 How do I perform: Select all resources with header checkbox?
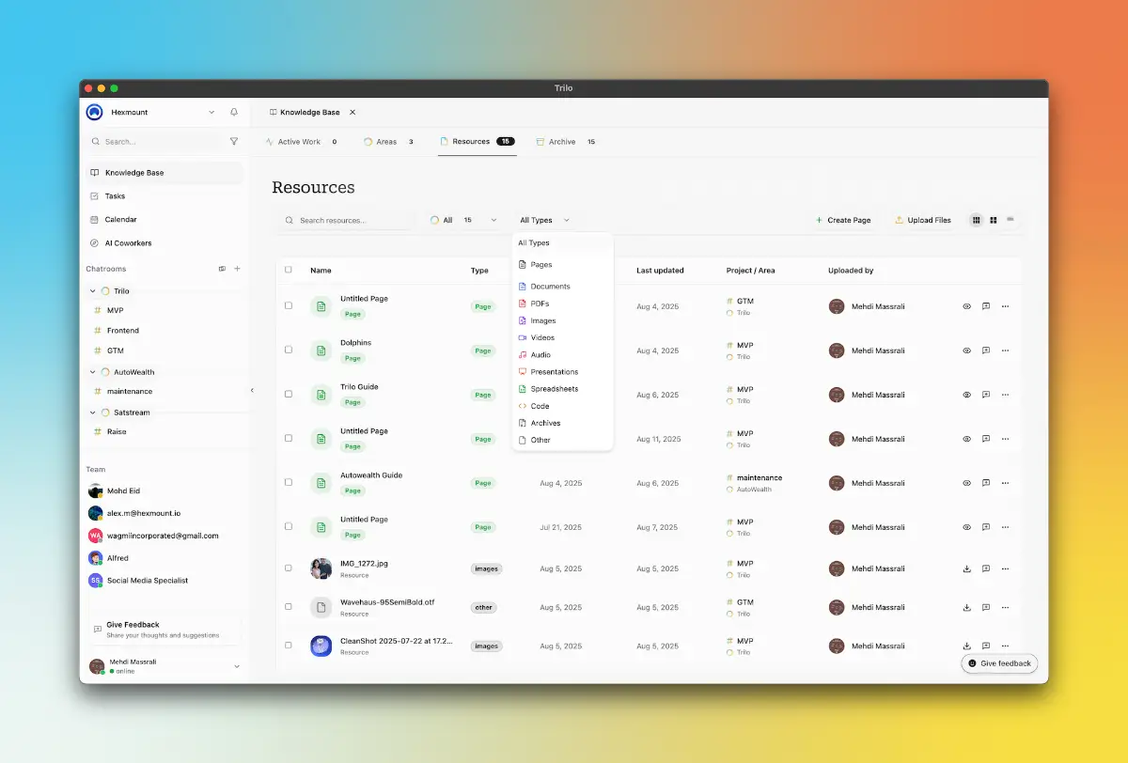click(x=289, y=270)
